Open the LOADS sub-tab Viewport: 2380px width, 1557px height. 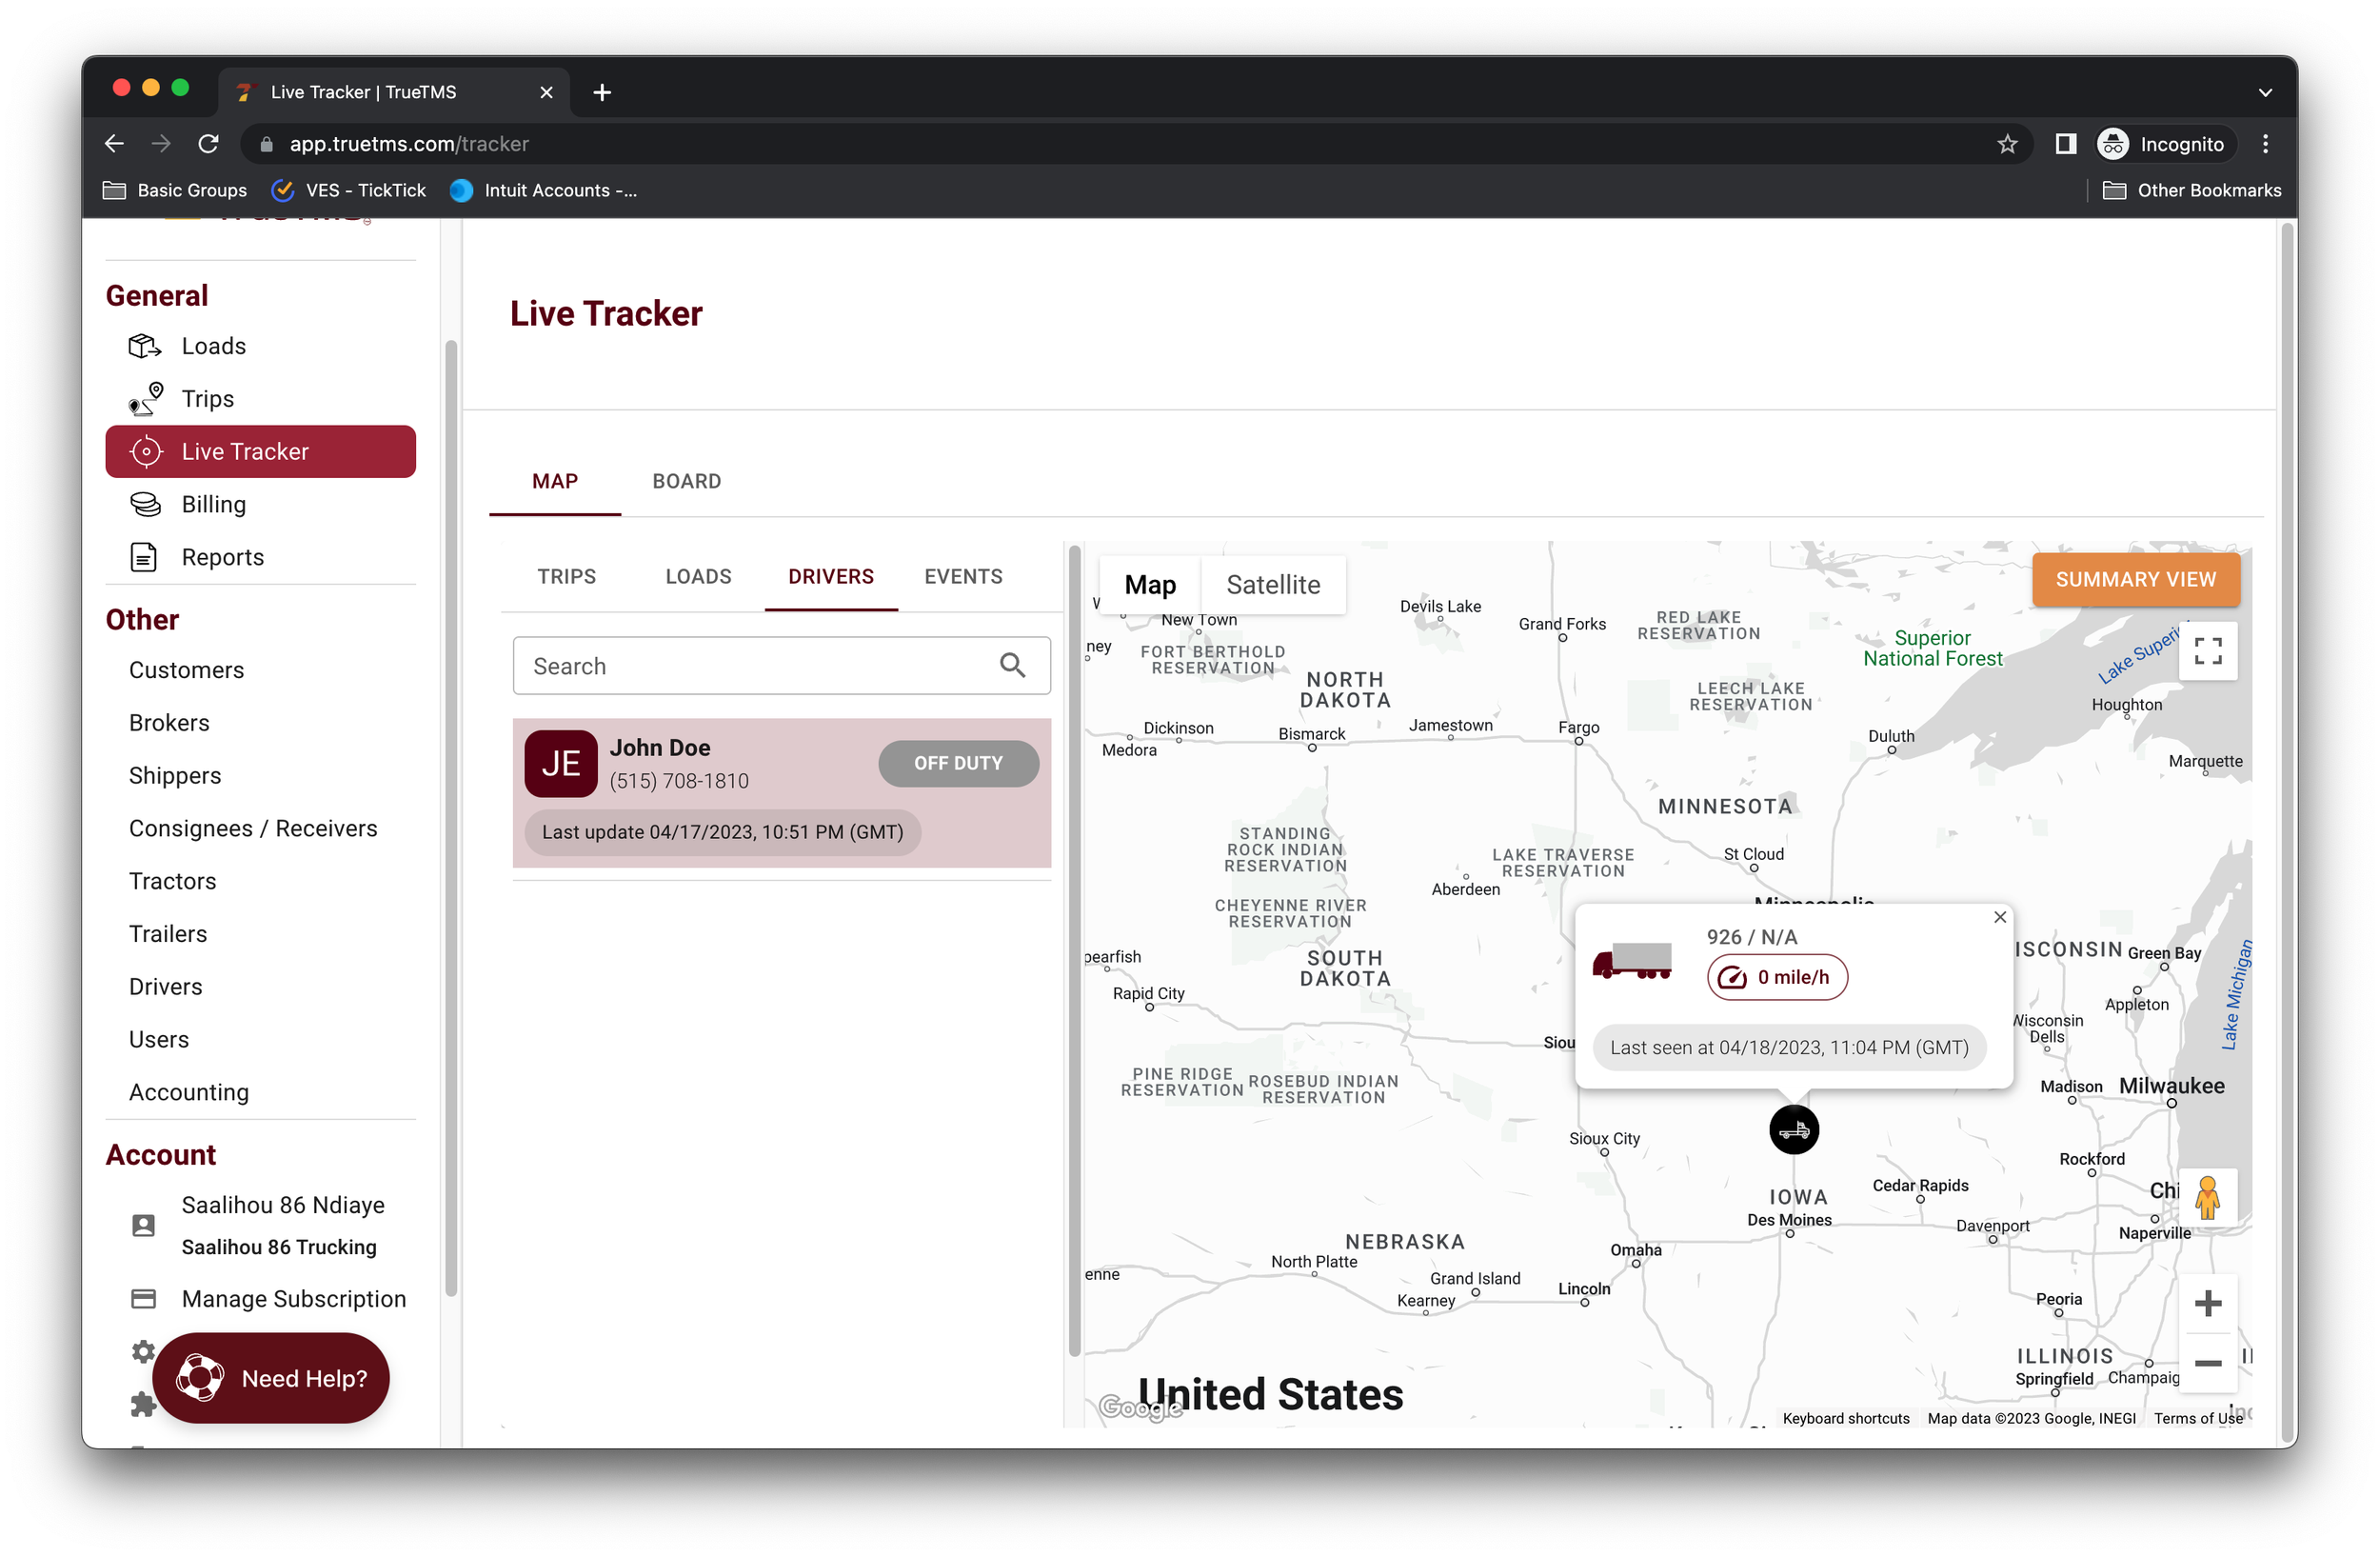click(698, 577)
